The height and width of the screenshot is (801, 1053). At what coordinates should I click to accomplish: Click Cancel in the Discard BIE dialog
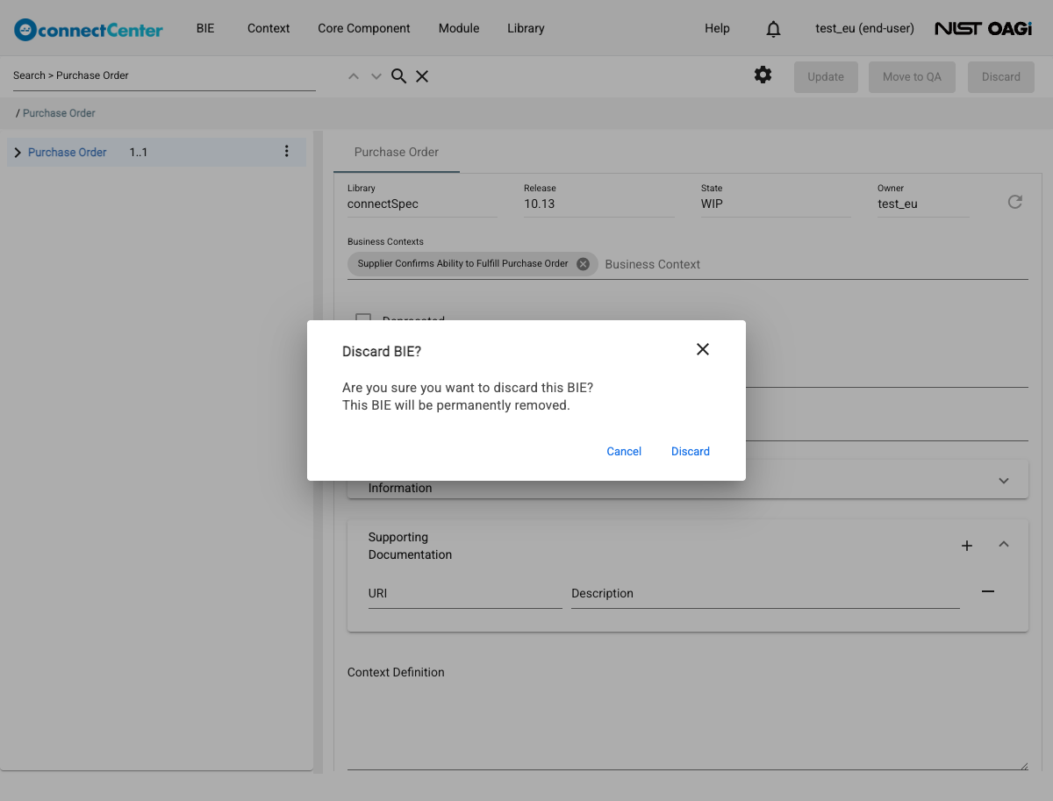(624, 451)
